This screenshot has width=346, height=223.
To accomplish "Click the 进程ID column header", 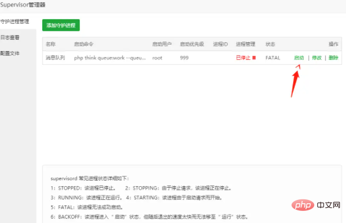I will tap(220, 44).
